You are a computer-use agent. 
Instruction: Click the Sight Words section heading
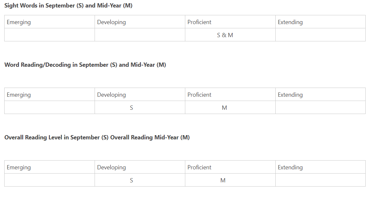(68, 6)
